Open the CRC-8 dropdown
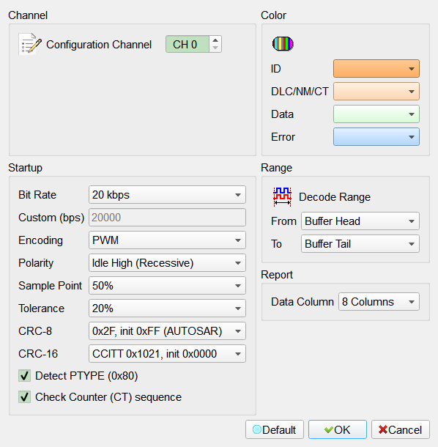The image size is (438, 447). [167, 331]
